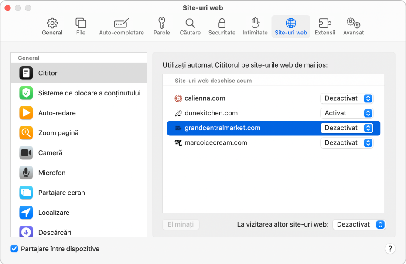Select the Partajare ecran icon
The height and width of the screenshot is (264, 406).
26,193
